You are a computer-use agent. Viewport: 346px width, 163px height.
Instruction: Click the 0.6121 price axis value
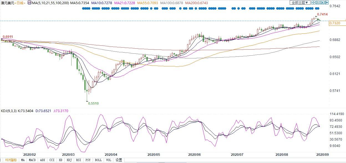(x=334, y=74)
